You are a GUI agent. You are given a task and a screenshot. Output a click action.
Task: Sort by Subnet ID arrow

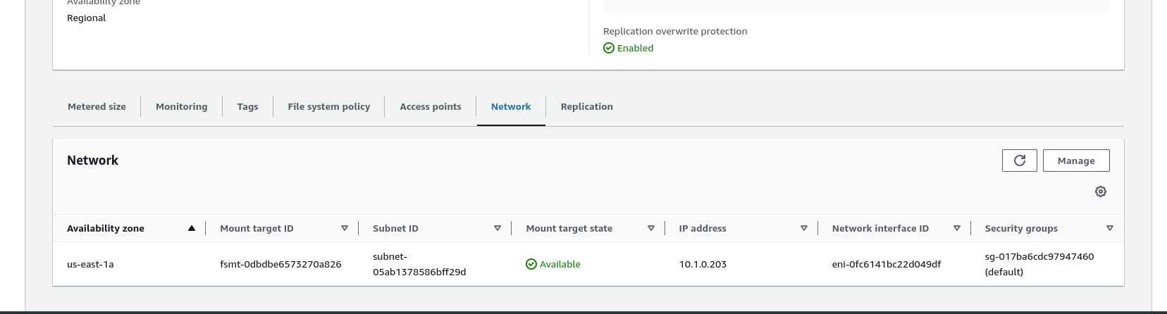pos(498,228)
